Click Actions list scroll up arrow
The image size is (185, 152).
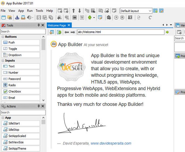point(43,118)
